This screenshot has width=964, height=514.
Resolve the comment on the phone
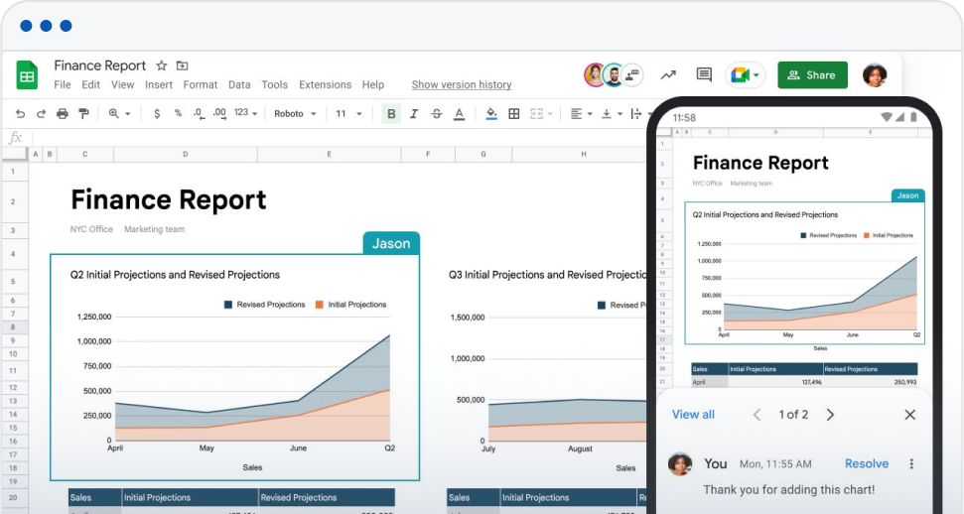pos(866,463)
